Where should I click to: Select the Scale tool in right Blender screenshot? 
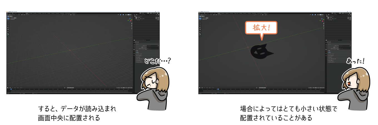coord(200,27)
